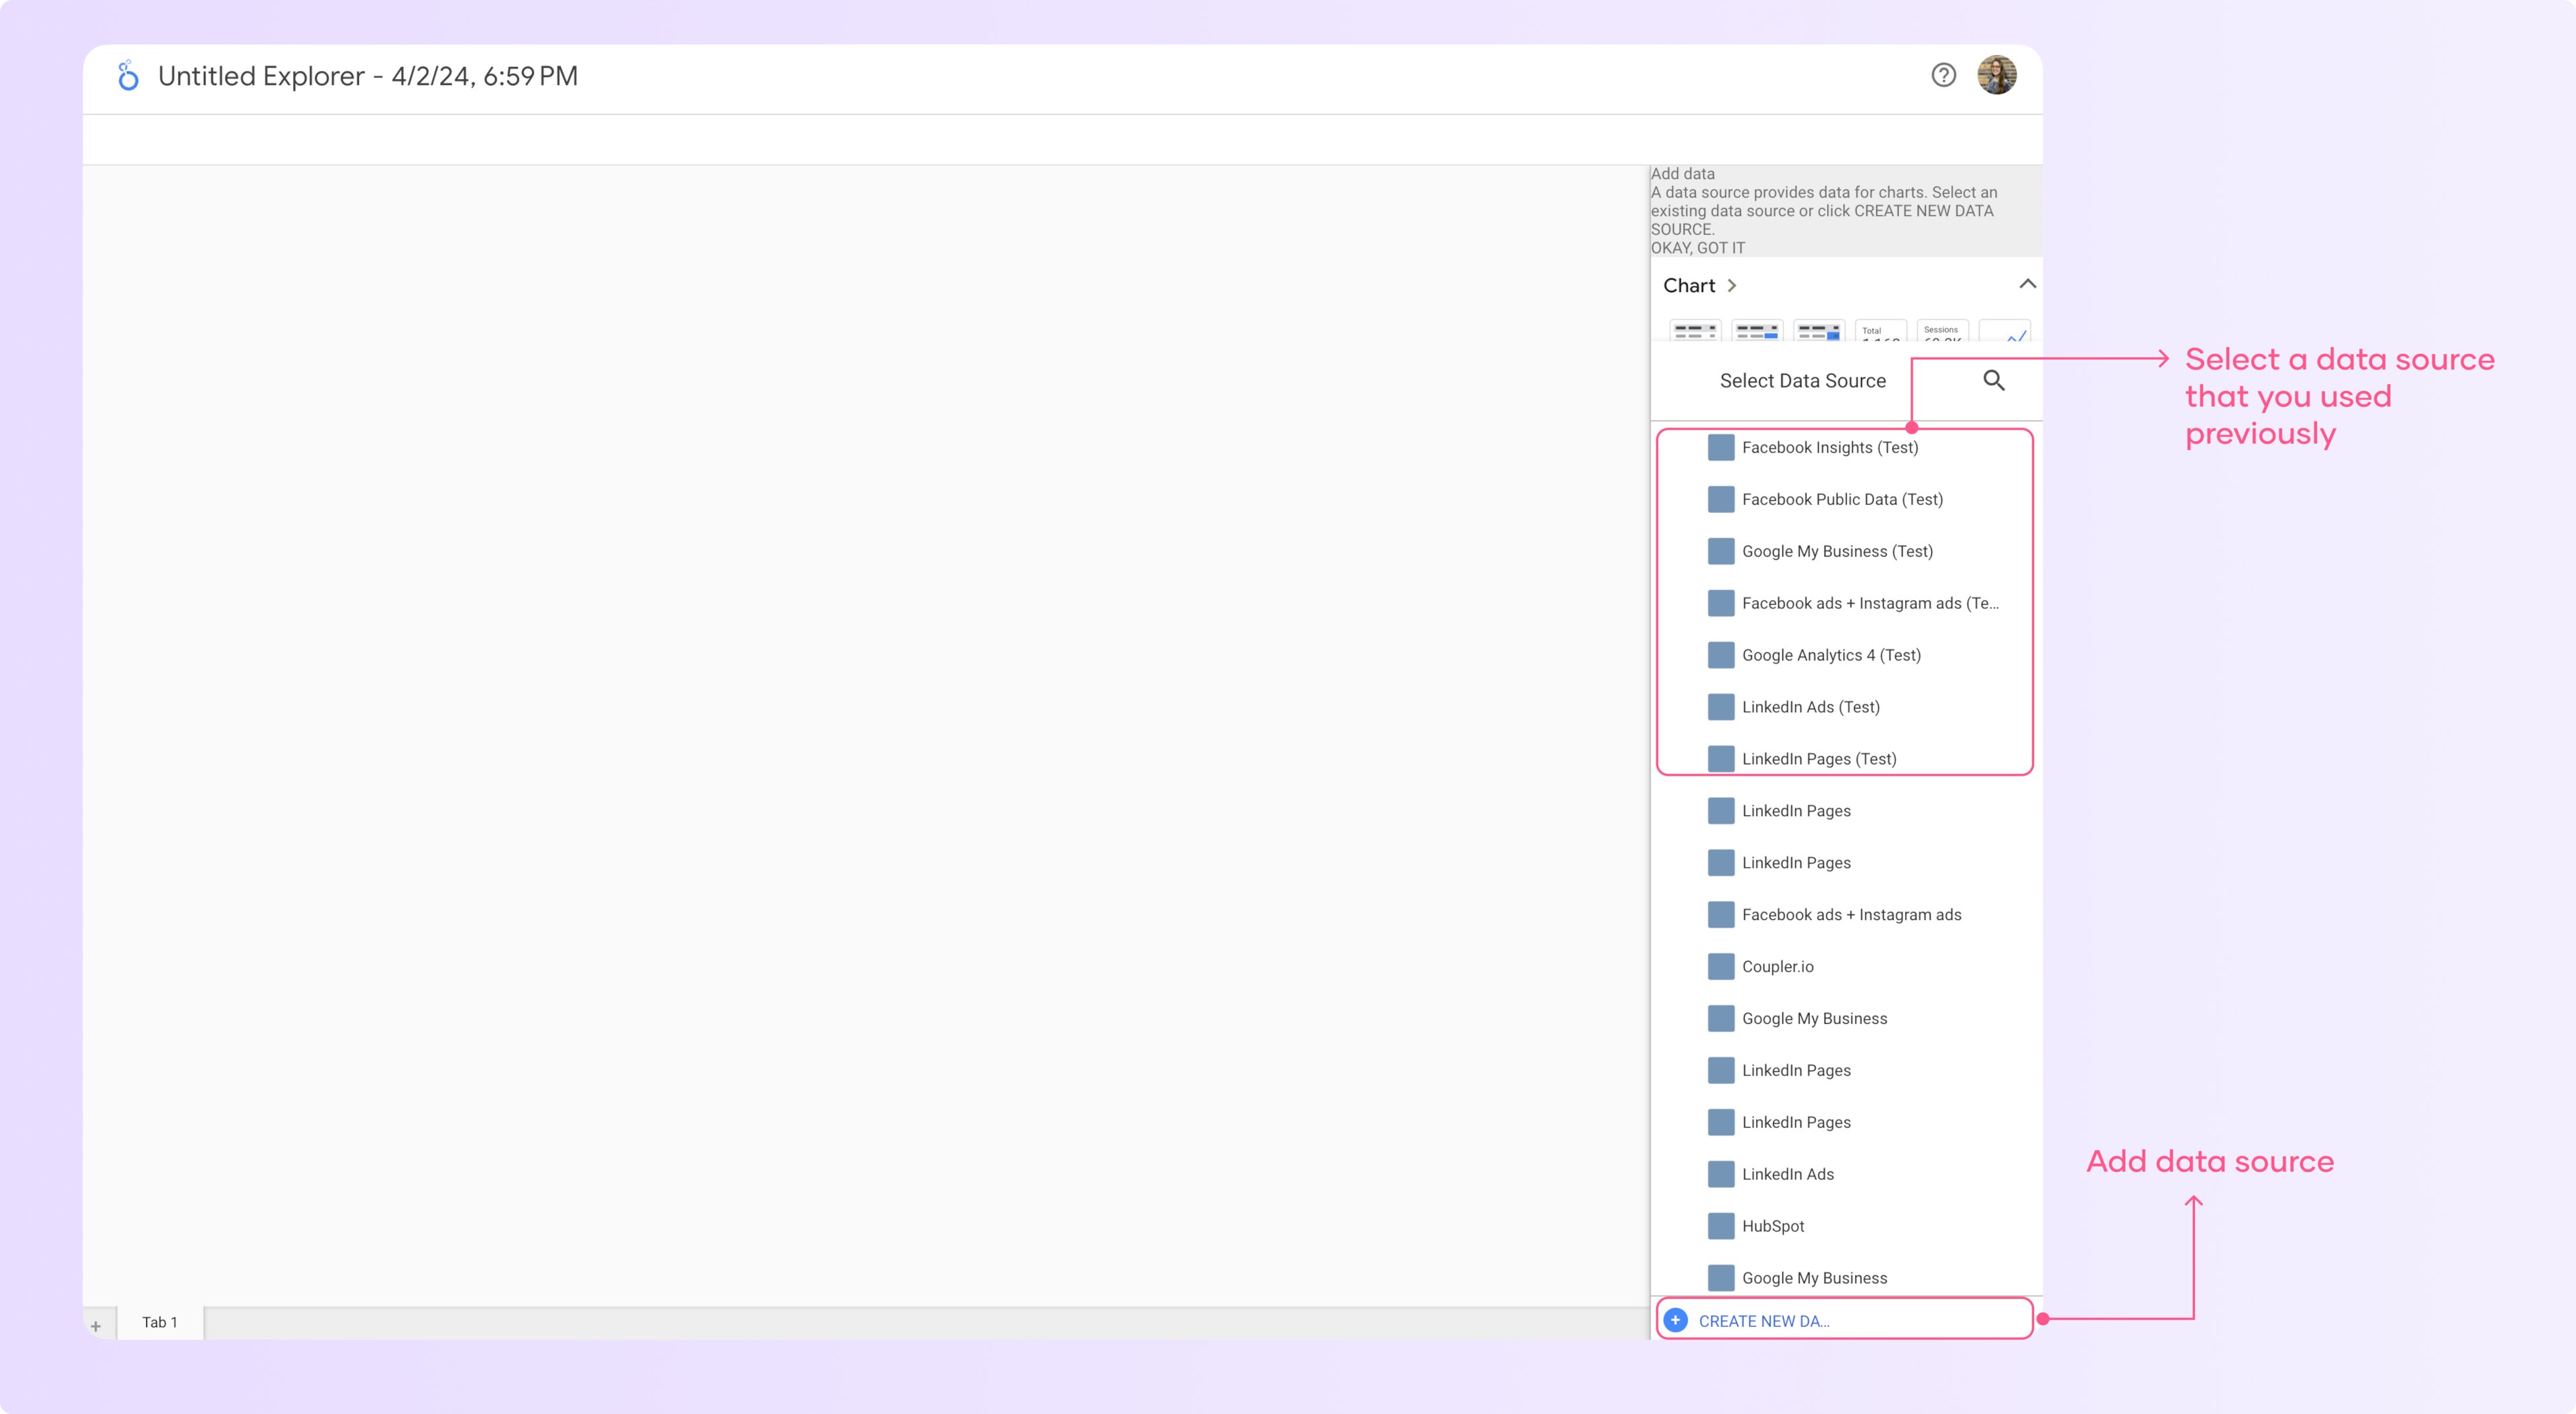
Task: Select the table with bars chart type
Action: coord(1757,331)
